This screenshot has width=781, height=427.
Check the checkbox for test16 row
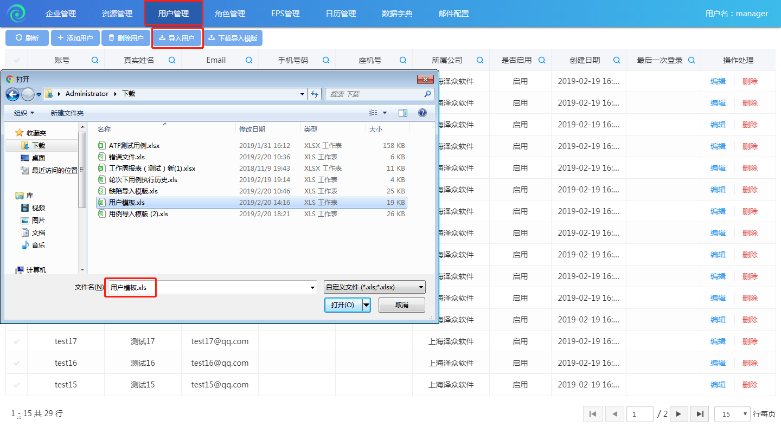pyautogui.click(x=17, y=363)
